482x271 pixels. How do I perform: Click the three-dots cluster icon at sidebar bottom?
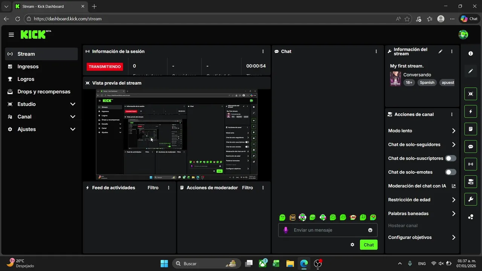[471, 217]
